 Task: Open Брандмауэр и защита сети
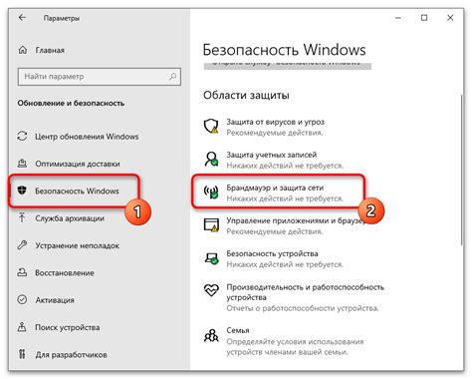coord(278,192)
